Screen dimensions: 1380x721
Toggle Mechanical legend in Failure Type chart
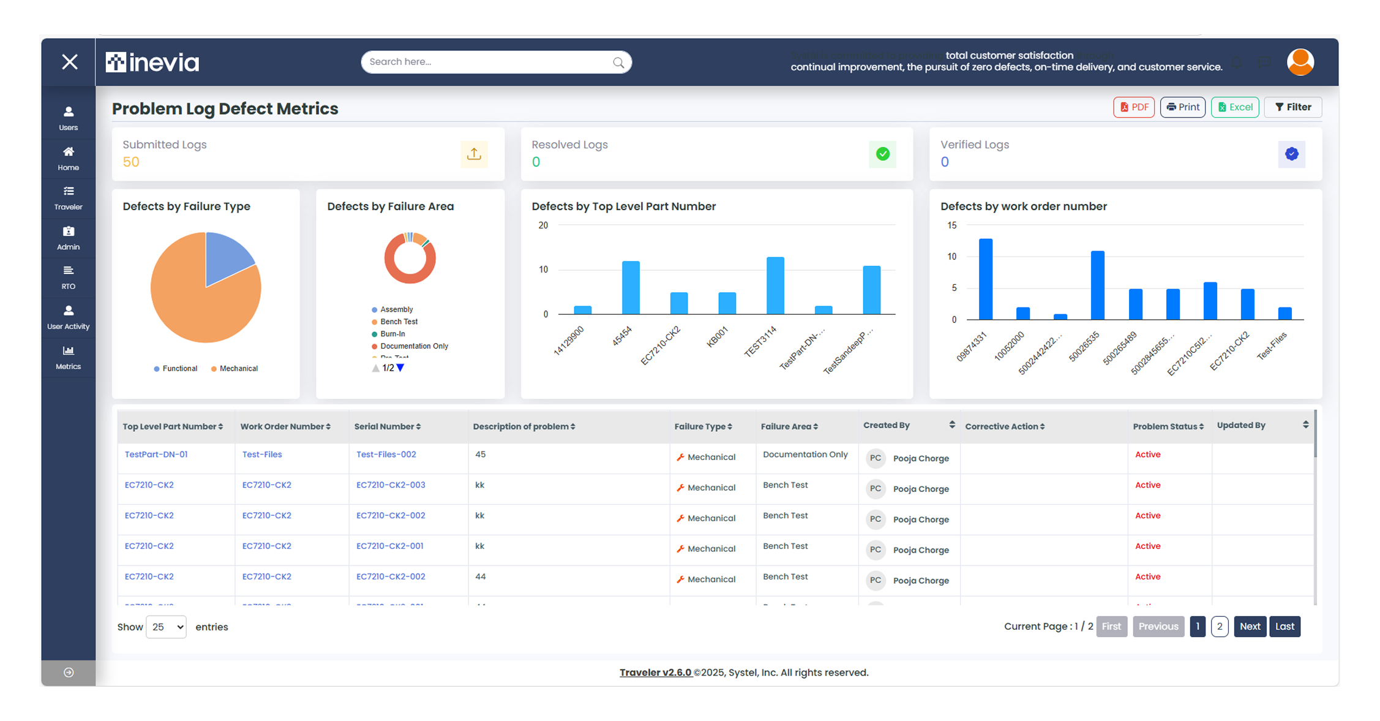[234, 369]
